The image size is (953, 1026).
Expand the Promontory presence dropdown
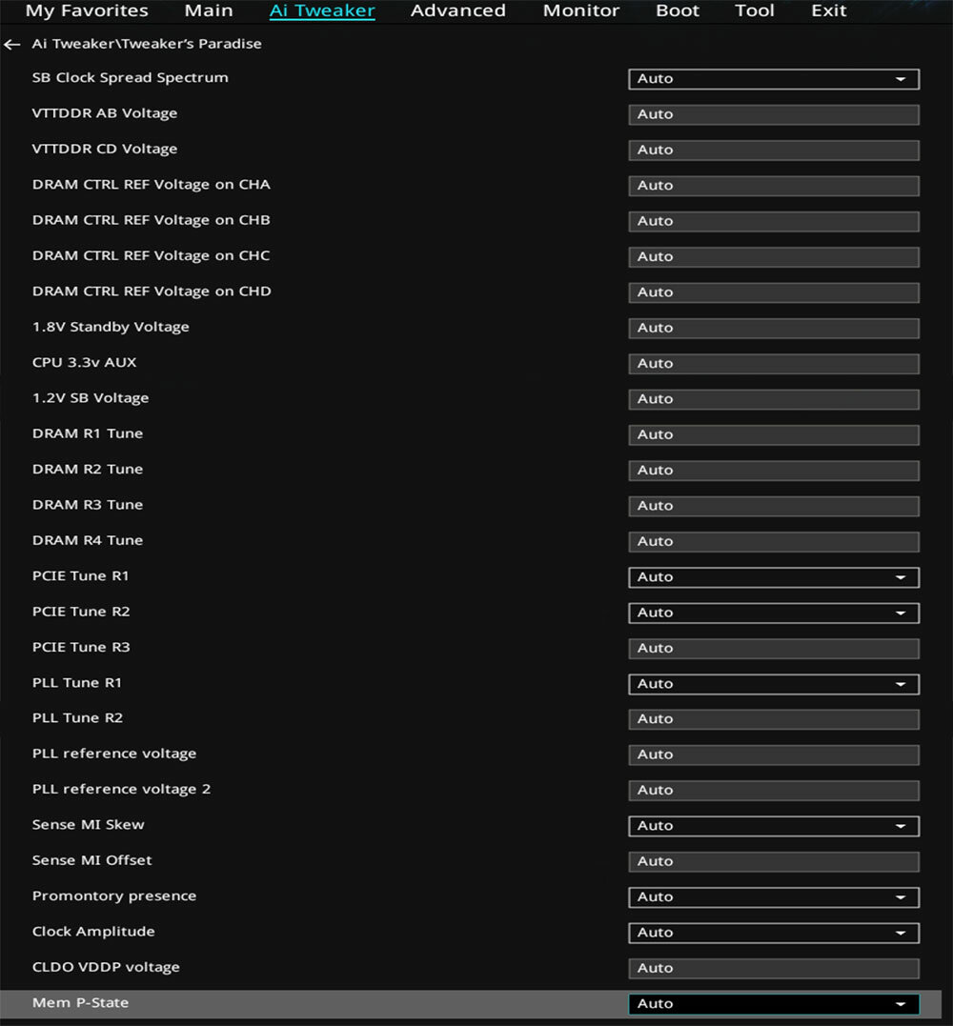pos(774,897)
